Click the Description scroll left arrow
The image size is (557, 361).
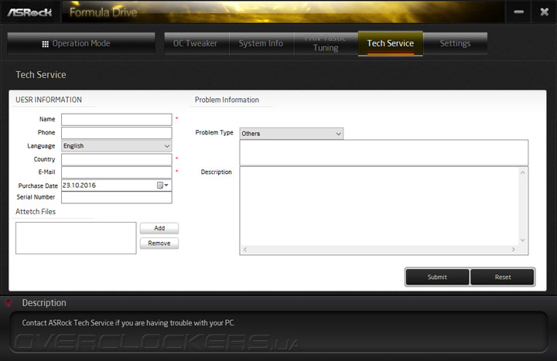(x=245, y=250)
